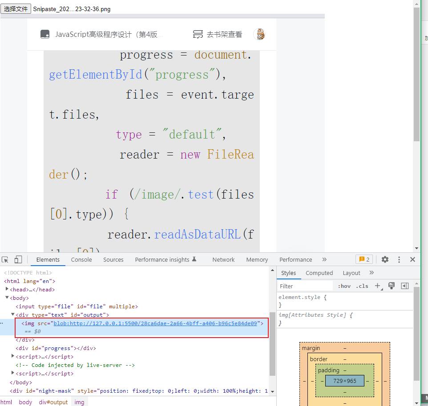Click the page scrollbar down arrow
428x406 pixels.
tap(416, 248)
